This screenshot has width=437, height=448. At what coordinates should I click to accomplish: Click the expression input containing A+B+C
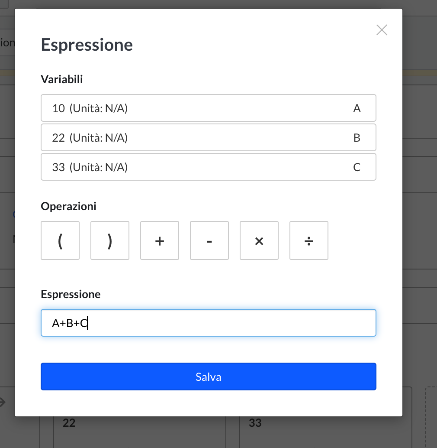pyautogui.click(x=208, y=323)
